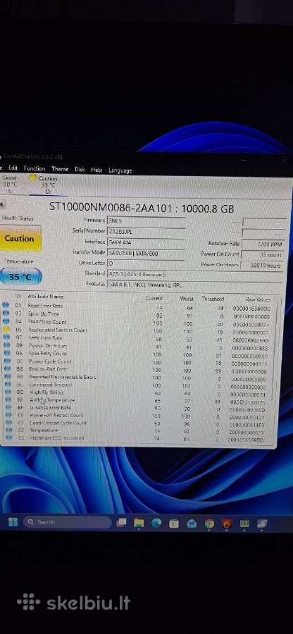This screenshot has width=293, height=634.
Task: Click the Attribute Name column header
Action: [x=45, y=297]
